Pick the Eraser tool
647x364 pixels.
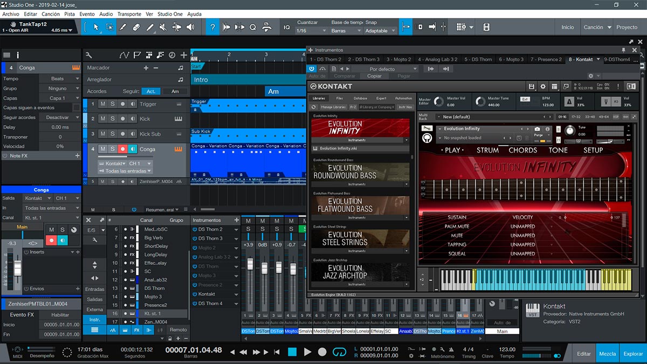pos(136,27)
